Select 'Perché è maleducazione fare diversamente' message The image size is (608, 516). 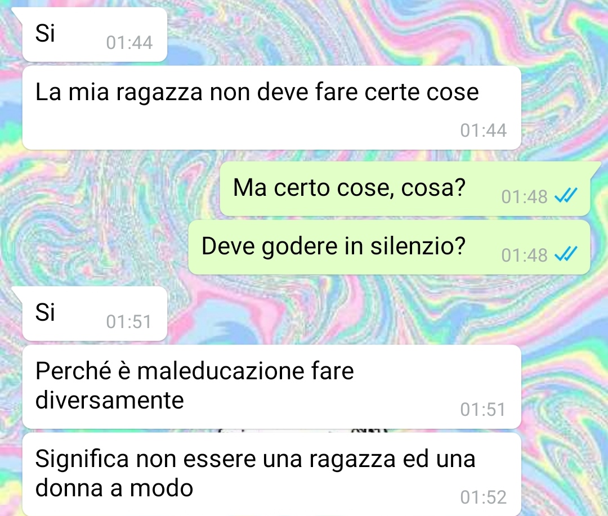(x=271, y=387)
